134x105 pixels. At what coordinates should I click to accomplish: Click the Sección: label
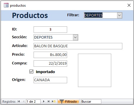click(20, 37)
